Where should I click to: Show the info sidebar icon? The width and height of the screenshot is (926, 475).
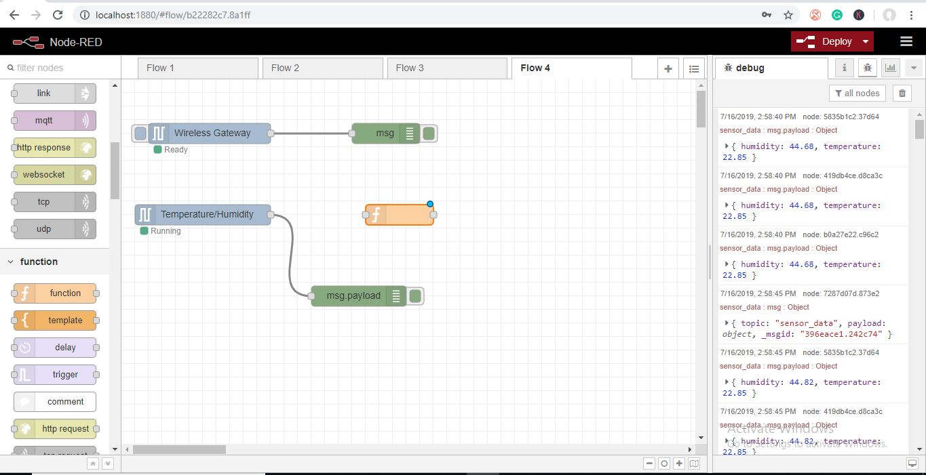coord(844,68)
